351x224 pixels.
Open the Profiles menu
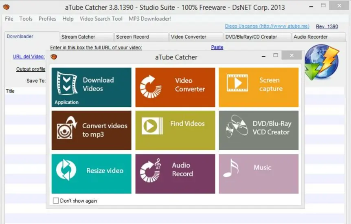[x=47, y=19]
